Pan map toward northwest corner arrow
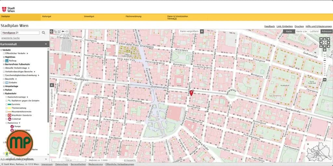Screen dimensions: 333x166 [321, 39]
